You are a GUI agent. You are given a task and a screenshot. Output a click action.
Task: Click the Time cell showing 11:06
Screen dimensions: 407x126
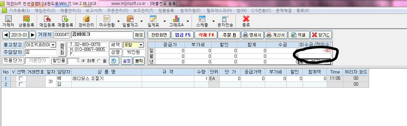335,79
